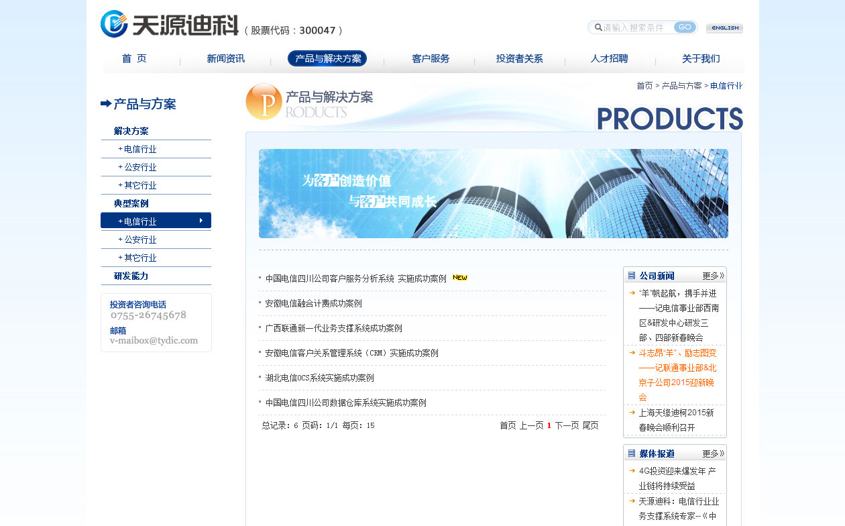The width and height of the screenshot is (845, 526).
Task: Click the yellow NEW badge
Action: [460, 277]
